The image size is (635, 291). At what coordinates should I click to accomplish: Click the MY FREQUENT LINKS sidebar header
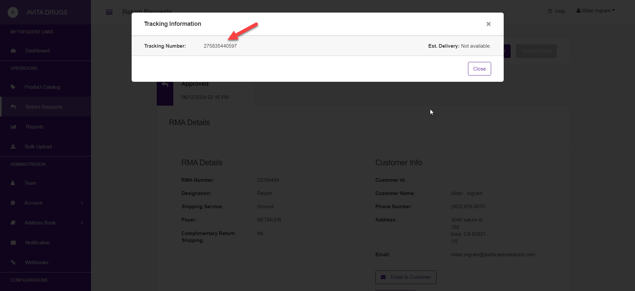[x=32, y=32]
